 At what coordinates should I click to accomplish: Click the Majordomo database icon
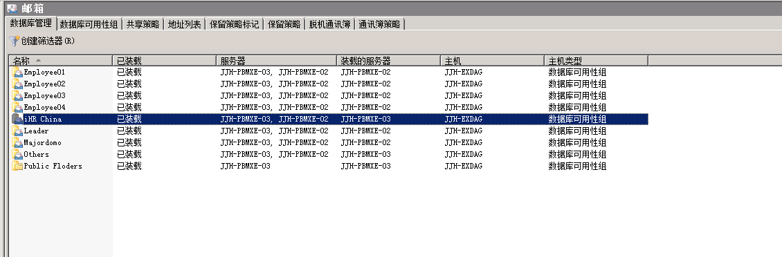click(17, 142)
